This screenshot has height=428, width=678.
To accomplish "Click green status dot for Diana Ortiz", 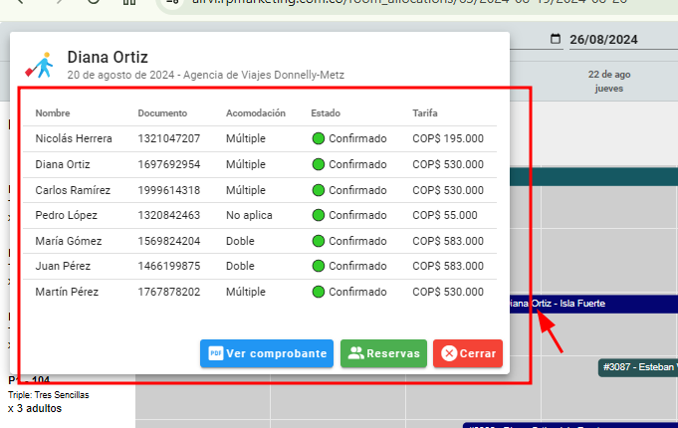I will [319, 164].
